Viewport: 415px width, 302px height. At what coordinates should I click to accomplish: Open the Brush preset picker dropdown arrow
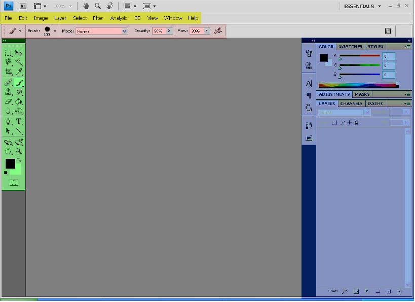(55, 31)
